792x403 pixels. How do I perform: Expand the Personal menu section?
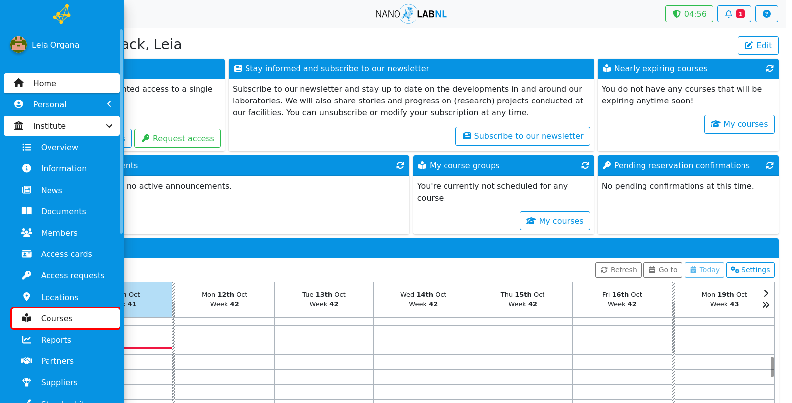pyautogui.click(x=62, y=104)
